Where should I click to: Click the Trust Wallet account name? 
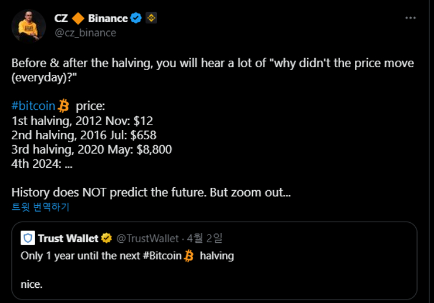69,238
